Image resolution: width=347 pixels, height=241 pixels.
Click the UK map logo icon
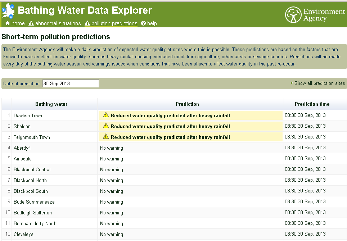(x=9, y=10)
